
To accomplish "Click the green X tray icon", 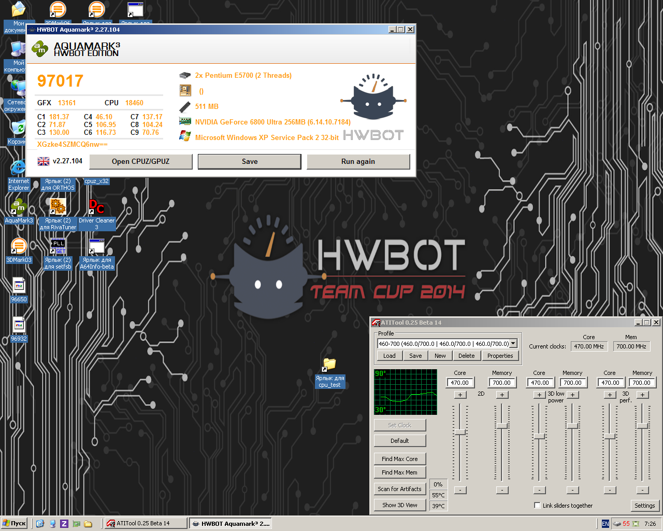I will [x=636, y=524].
